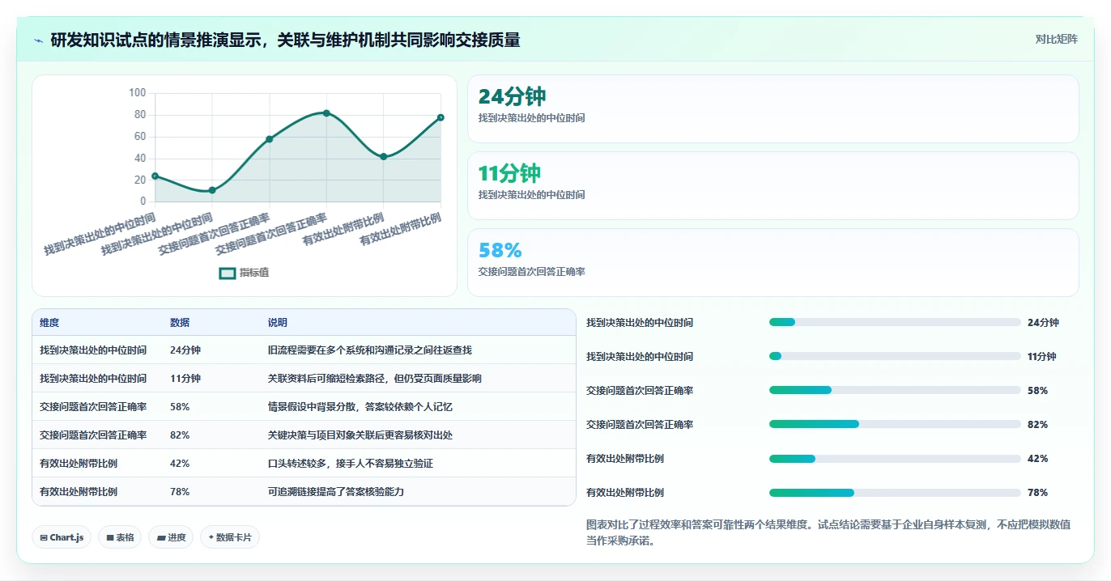Click the 100 label on chart y-axis
Screen dimensions: 1111x581
(137, 93)
